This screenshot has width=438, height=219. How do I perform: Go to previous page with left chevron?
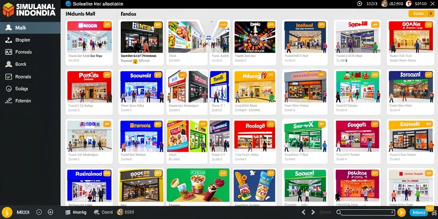[303, 212]
